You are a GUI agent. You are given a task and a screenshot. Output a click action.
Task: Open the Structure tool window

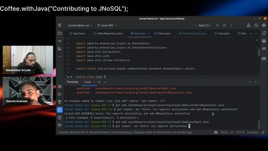click(59, 49)
